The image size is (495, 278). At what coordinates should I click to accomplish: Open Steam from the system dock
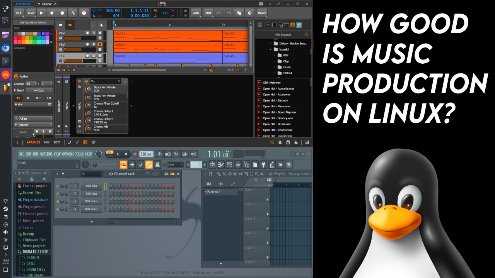5,209
